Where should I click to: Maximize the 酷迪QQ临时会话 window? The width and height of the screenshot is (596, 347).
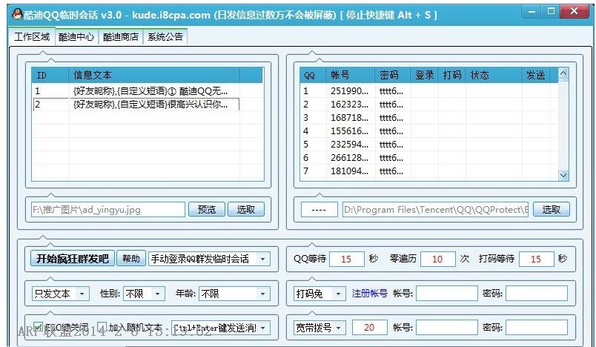click(551, 11)
